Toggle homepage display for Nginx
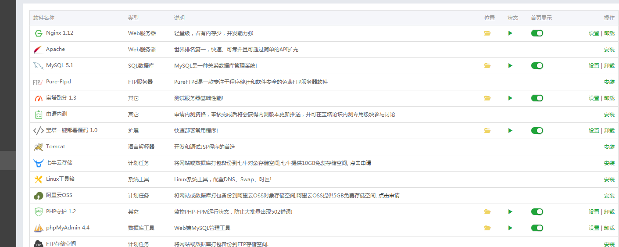The image size is (619, 247). click(x=537, y=33)
